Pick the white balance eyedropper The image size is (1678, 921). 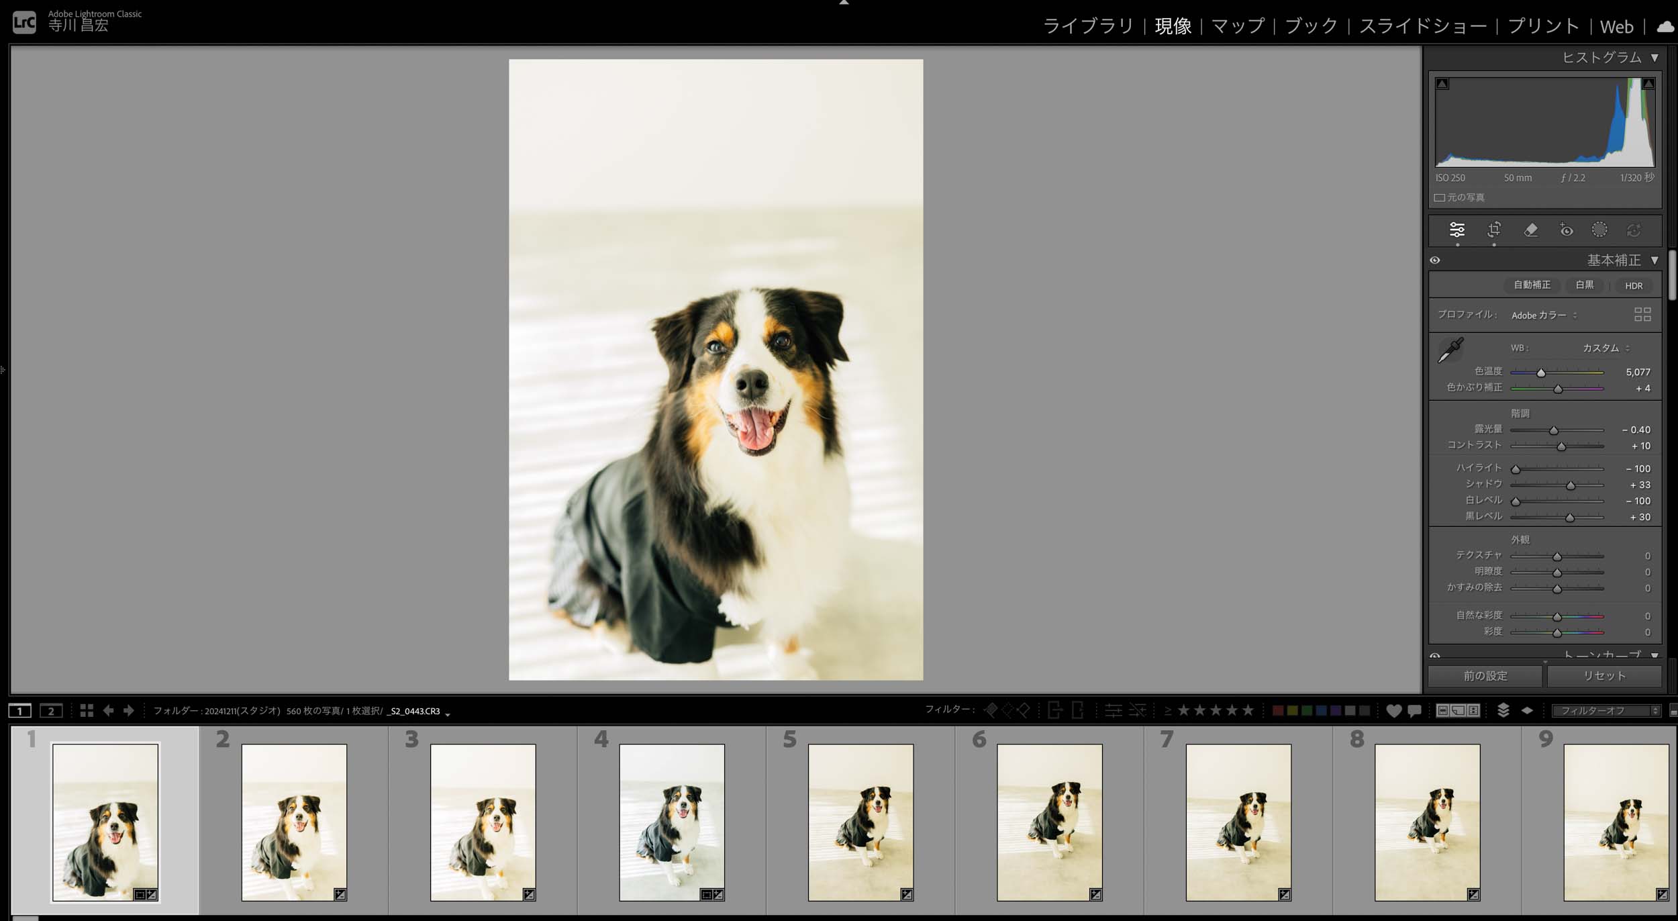(1450, 350)
